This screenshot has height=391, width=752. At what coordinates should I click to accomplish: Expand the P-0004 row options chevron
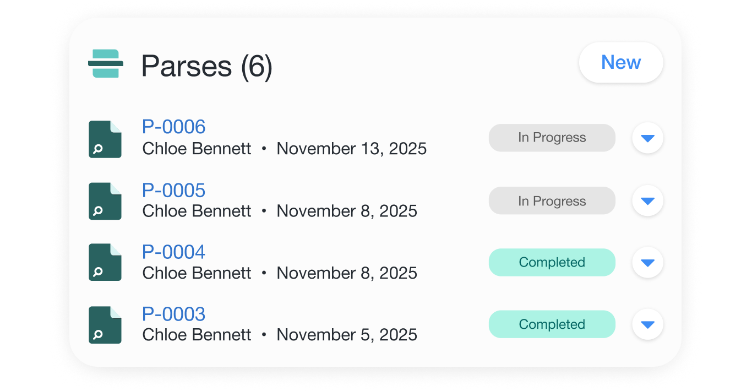coord(647,263)
